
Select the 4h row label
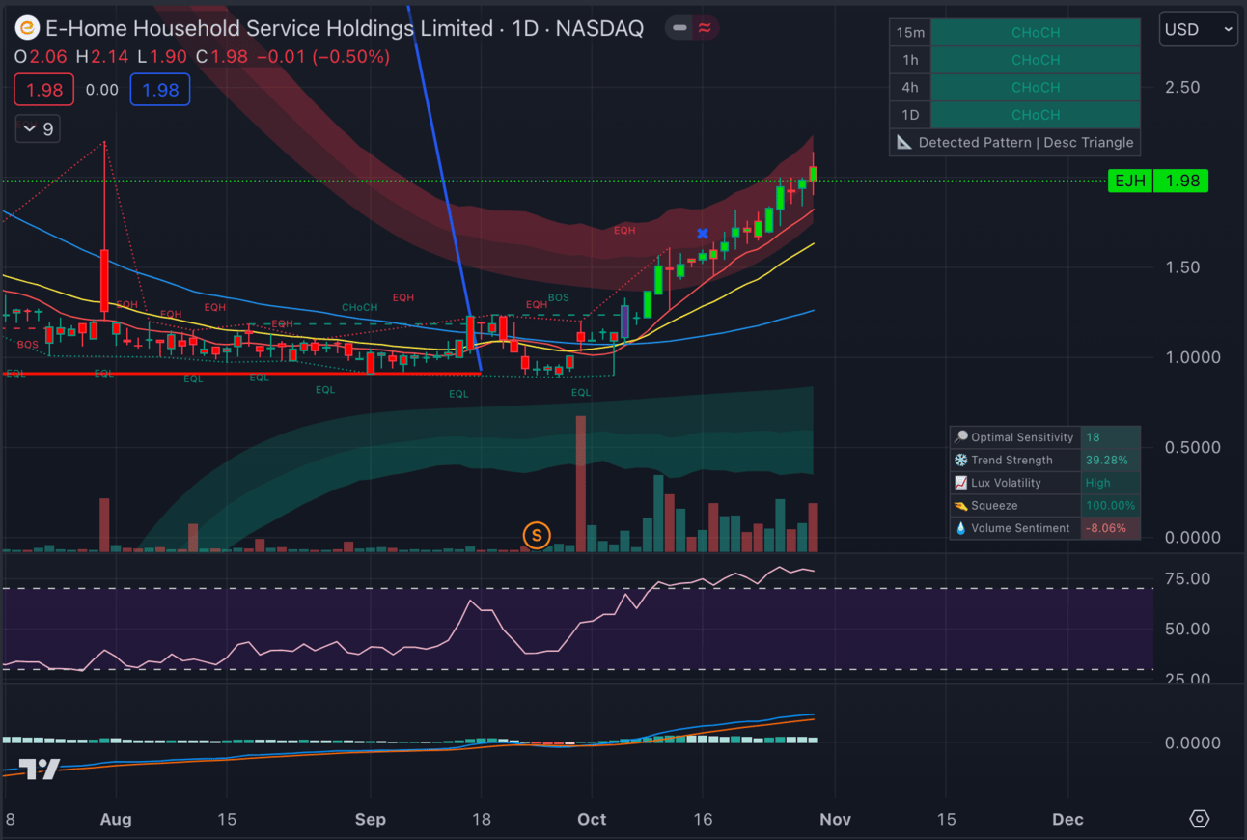click(x=910, y=87)
